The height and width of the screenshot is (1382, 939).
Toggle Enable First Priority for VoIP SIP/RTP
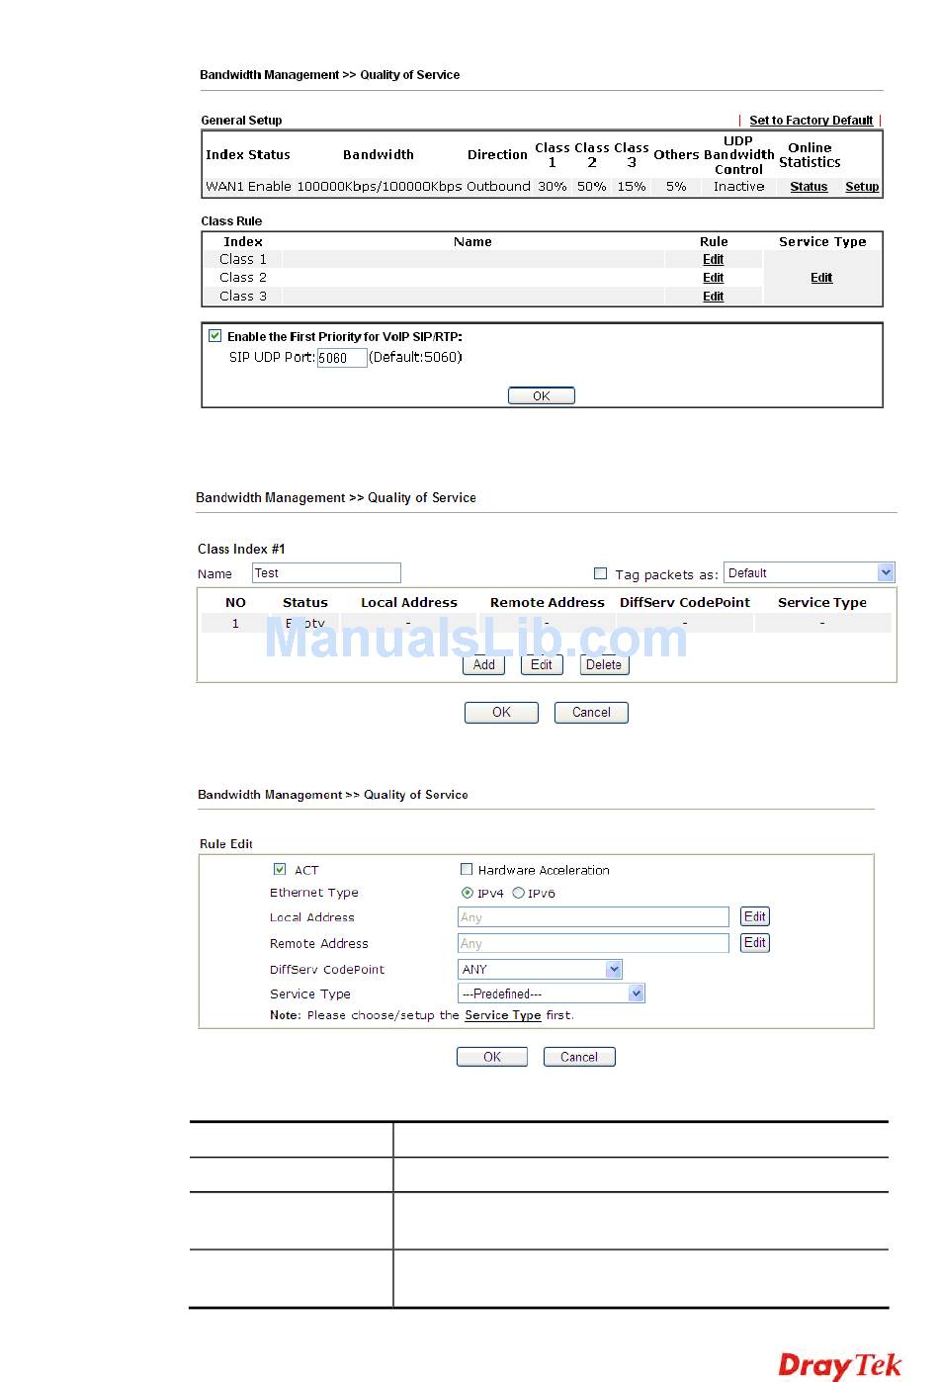[x=214, y=336]
